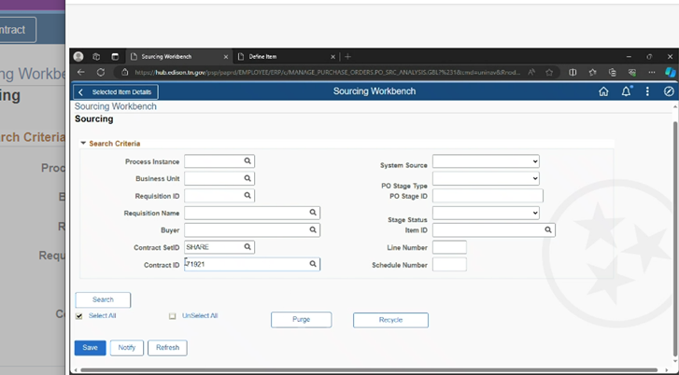Click the Recycle button

click(390, 320)
